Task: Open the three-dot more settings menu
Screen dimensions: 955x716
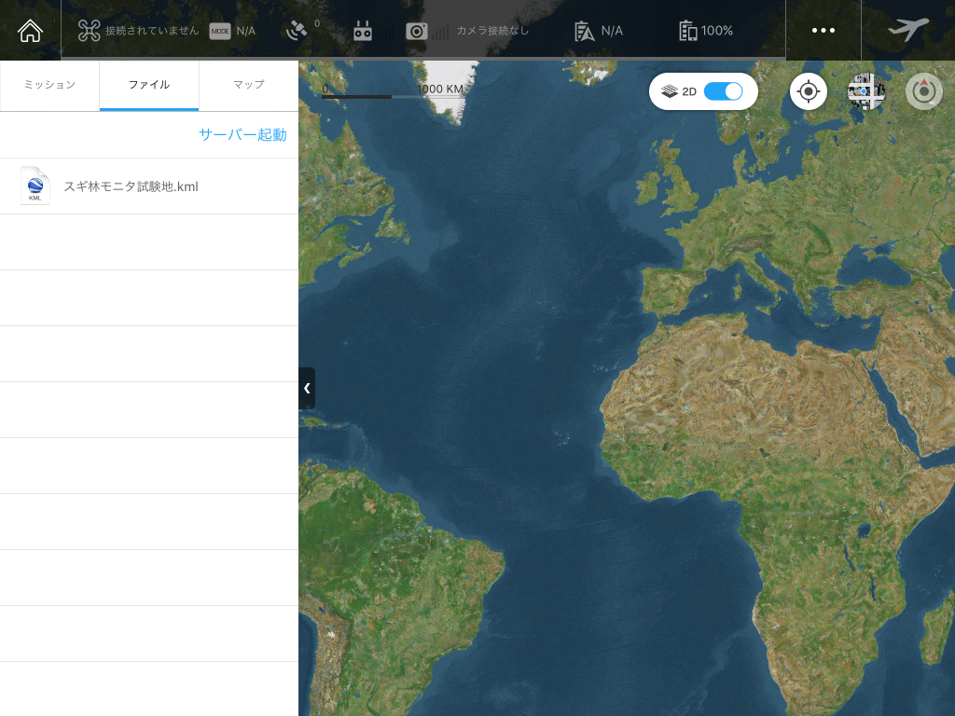Action: (824, 31)
